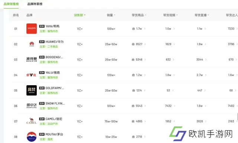Click the vertical scrollbar at right edge
This screenshot has width=238, height=143.
[237, 117]
